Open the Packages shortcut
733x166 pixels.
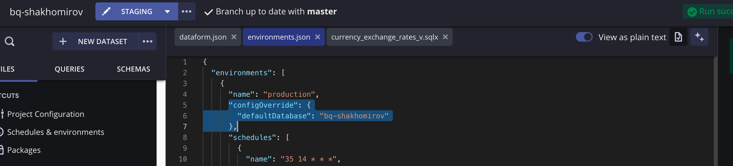pos(24,150)
